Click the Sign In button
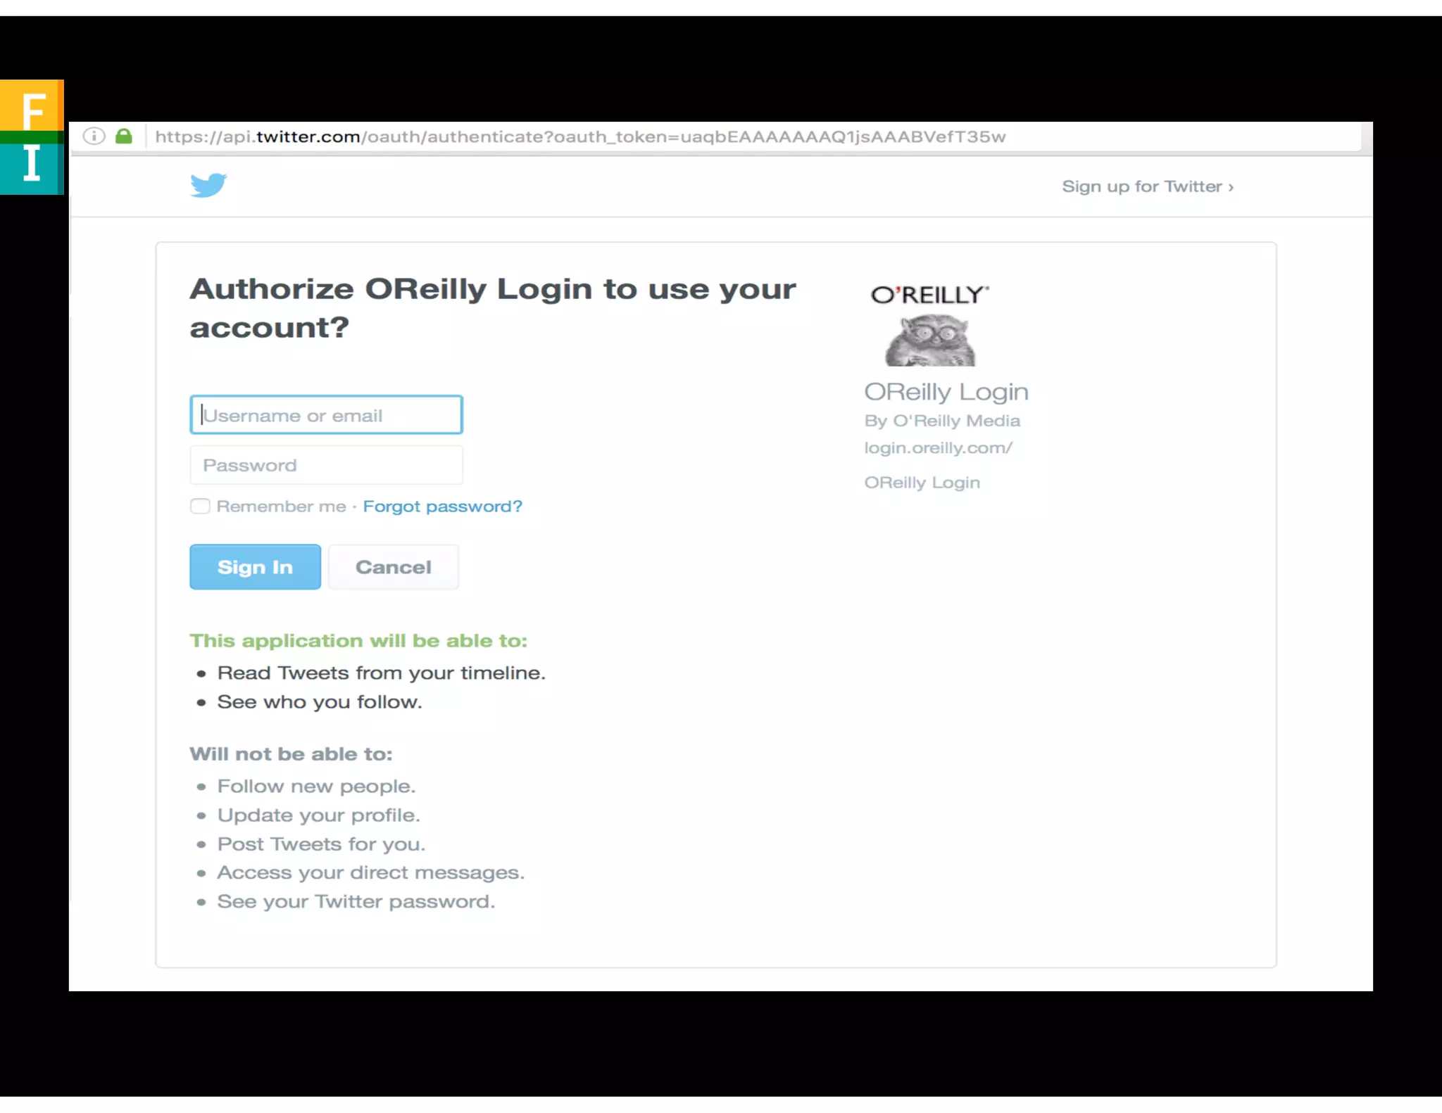 (255, 566)
